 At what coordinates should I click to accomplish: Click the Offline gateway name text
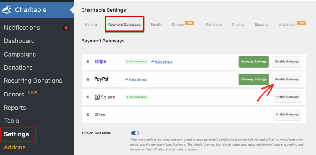point(100,115)
